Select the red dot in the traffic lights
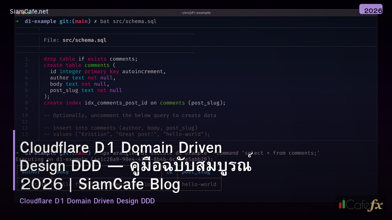This screenshot has height=220, width=392. coord(18,13)
